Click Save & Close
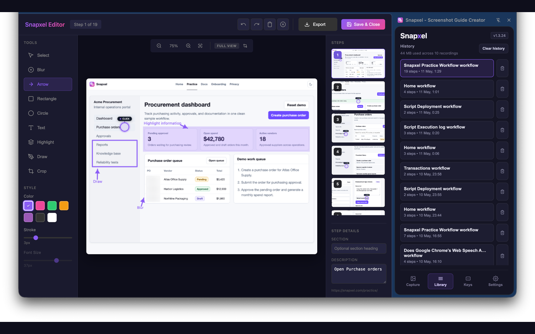The image size is (535, 334). coord(363,24)
